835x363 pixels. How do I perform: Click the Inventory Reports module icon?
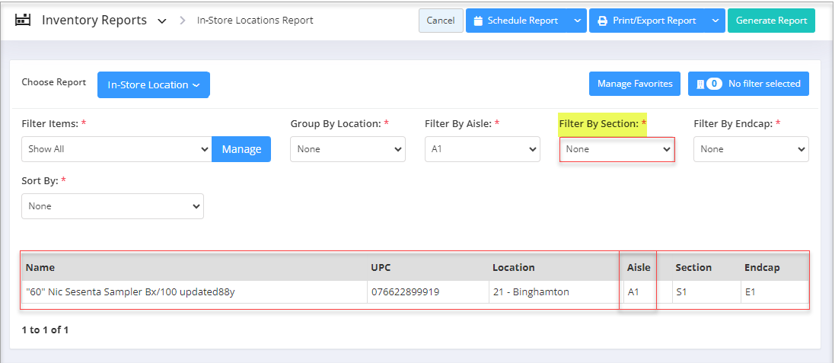[22, 21]
